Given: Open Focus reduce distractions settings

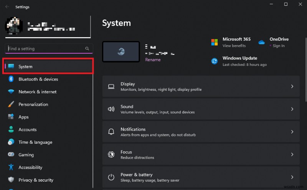Looking at the screenshot, I should click(x=201, y=154).
